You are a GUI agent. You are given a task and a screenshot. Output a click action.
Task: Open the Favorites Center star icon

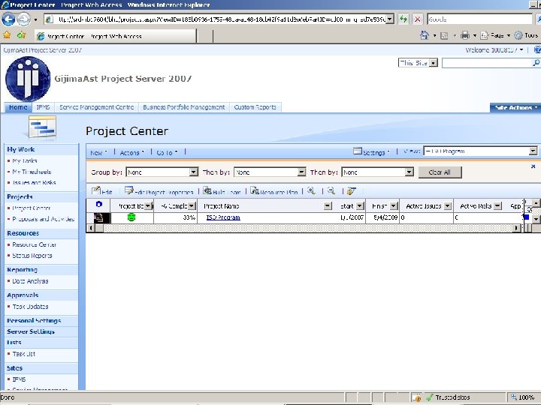(x=7, y=35)
